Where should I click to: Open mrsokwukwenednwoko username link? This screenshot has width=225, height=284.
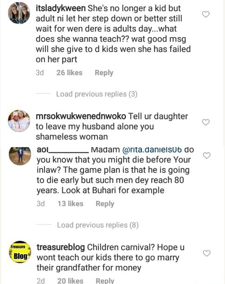(81, 116)
